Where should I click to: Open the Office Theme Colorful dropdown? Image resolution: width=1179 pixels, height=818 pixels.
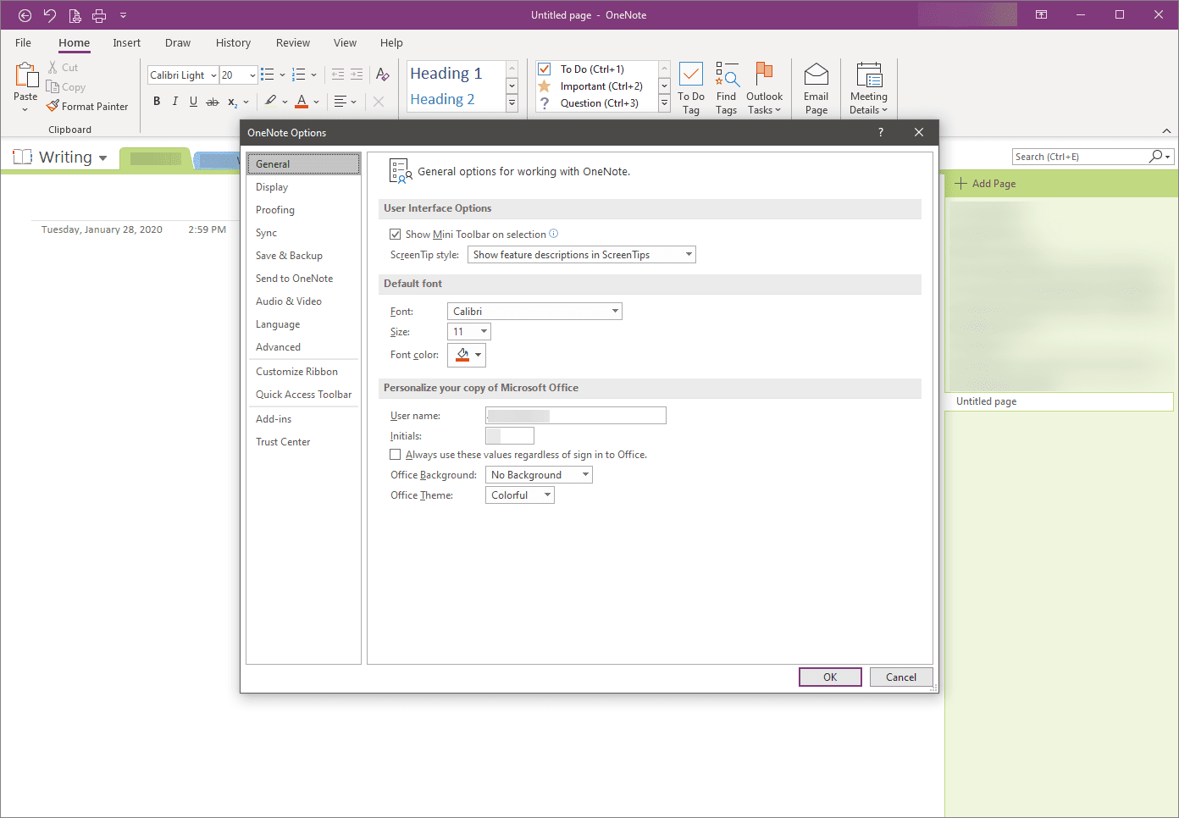click(x=520, y=495)
